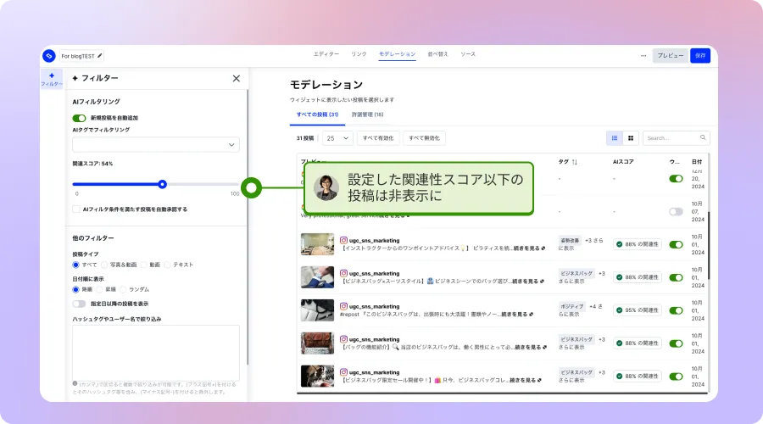Toggle visibility for インストラクター post row
This screenshot has height=424, width=763.
point(676,244)
